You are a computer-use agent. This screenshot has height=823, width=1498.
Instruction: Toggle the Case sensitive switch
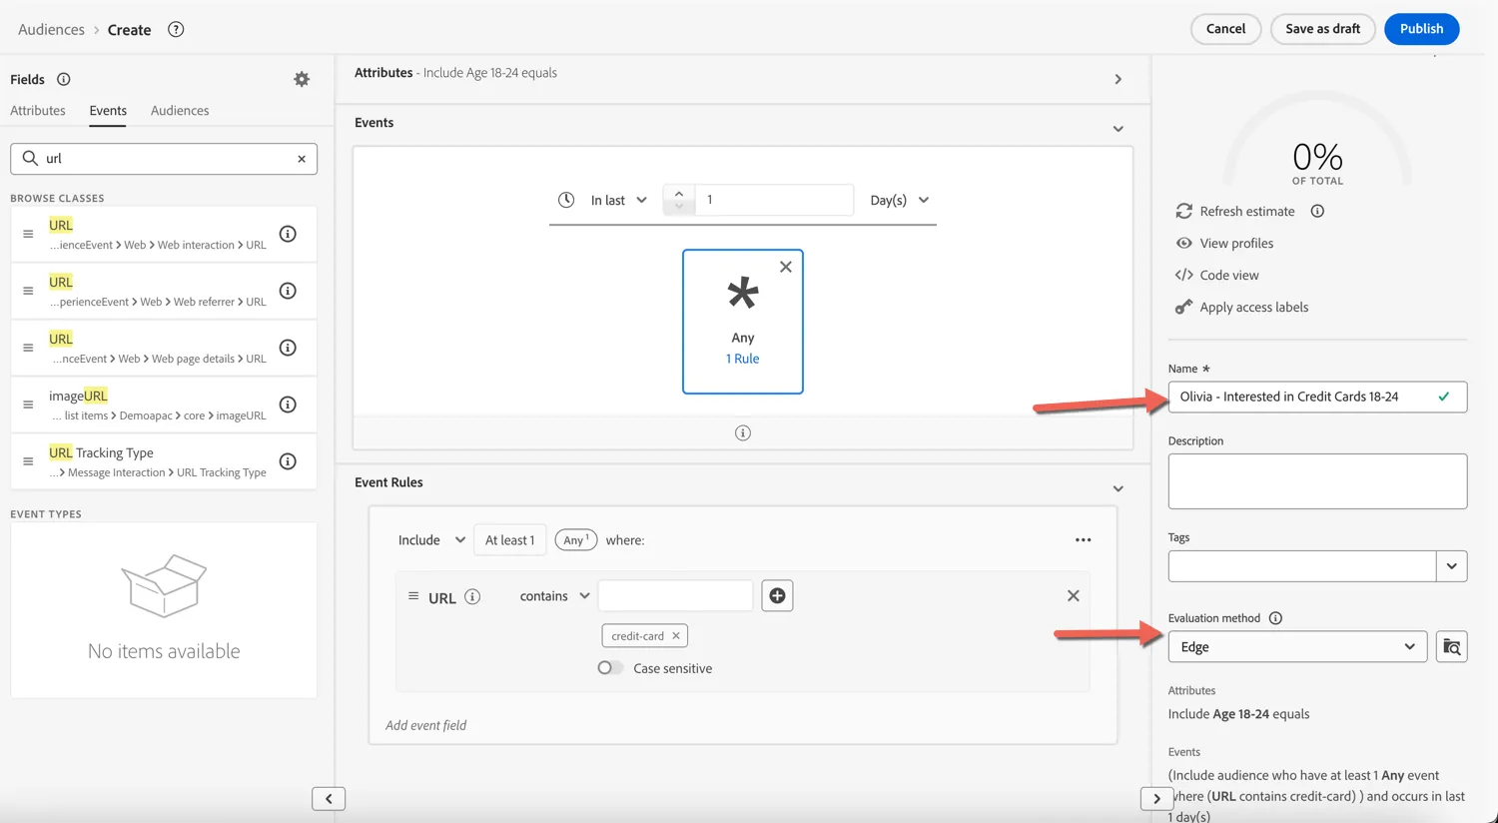(610, 668)
